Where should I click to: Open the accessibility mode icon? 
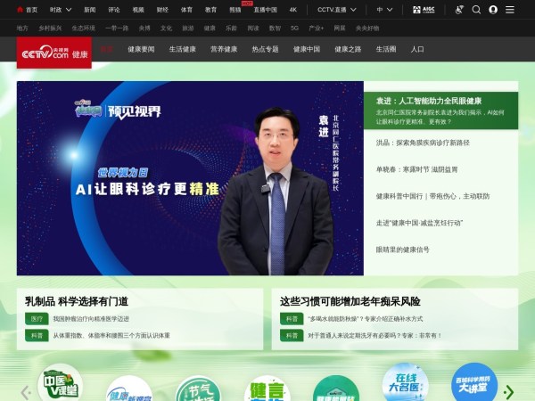click(x=460, y=10)
